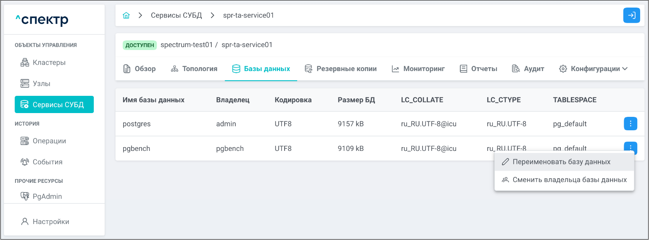Image resolution: width=649 pixels, height=240 pixels.
Task: Click the logout icon button
Action: [x=631, y=16]
